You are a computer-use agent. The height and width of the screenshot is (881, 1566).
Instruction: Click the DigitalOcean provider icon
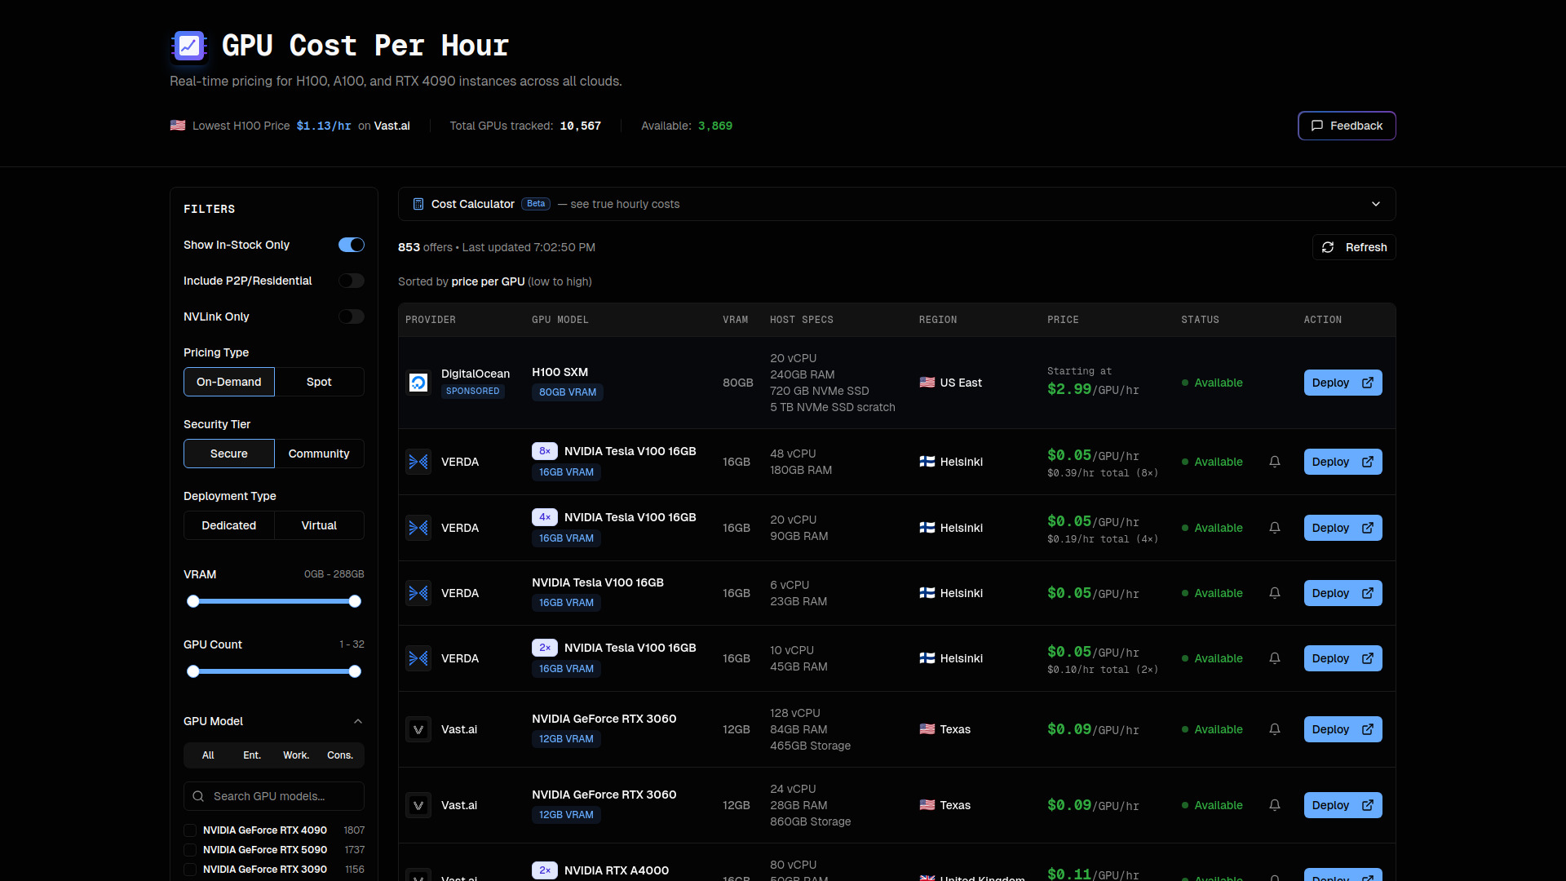click(418, 382)
